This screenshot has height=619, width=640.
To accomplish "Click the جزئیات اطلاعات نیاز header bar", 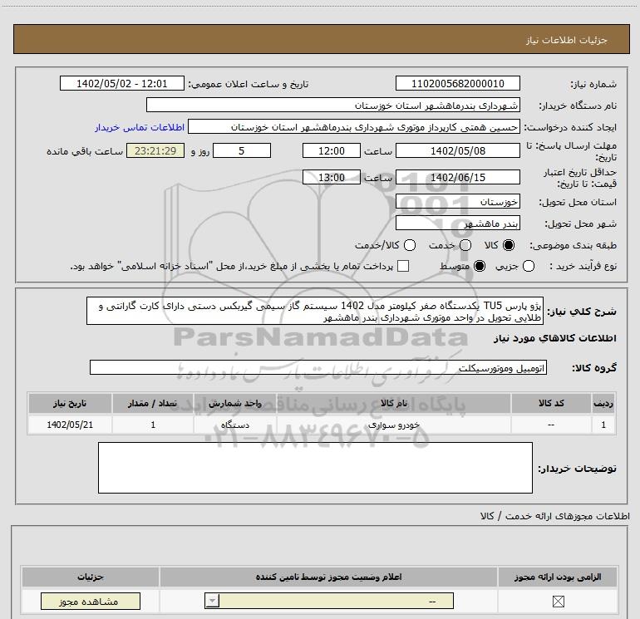I will pos(321,39).
